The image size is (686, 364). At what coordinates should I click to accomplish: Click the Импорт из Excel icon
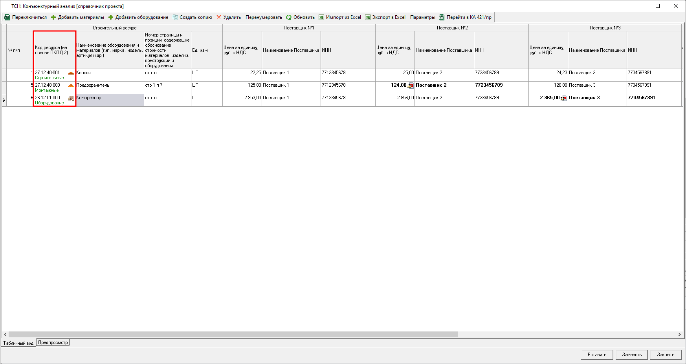[x=321, y=17]
